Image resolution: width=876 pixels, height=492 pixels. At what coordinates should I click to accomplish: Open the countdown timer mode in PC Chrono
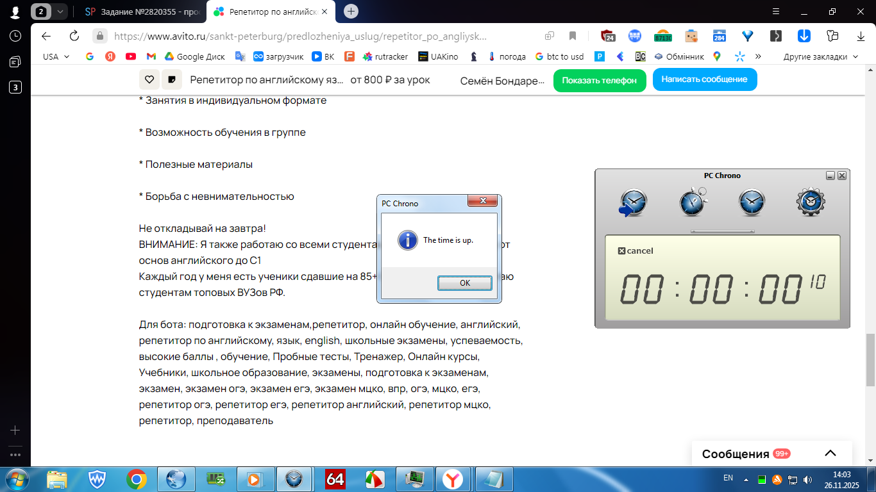point(633,203)
